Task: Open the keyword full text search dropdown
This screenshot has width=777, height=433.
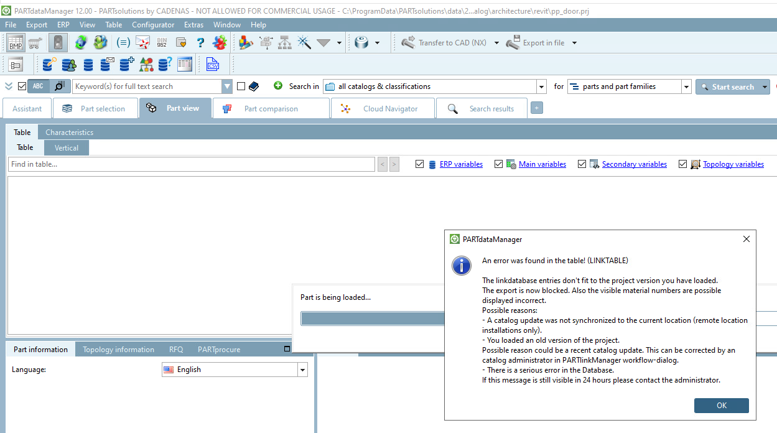Action: click(x=227, y=86)
